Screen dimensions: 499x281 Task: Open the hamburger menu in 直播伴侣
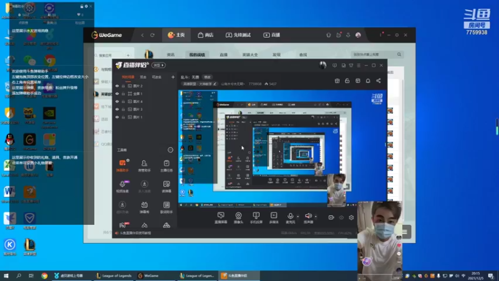359,66
